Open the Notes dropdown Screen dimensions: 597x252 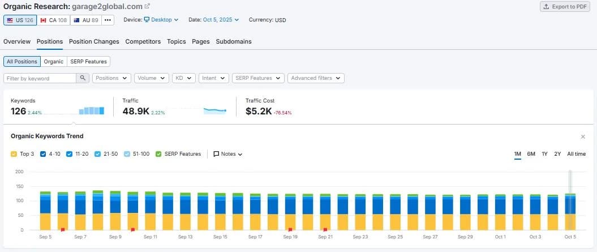pos(228,154)
